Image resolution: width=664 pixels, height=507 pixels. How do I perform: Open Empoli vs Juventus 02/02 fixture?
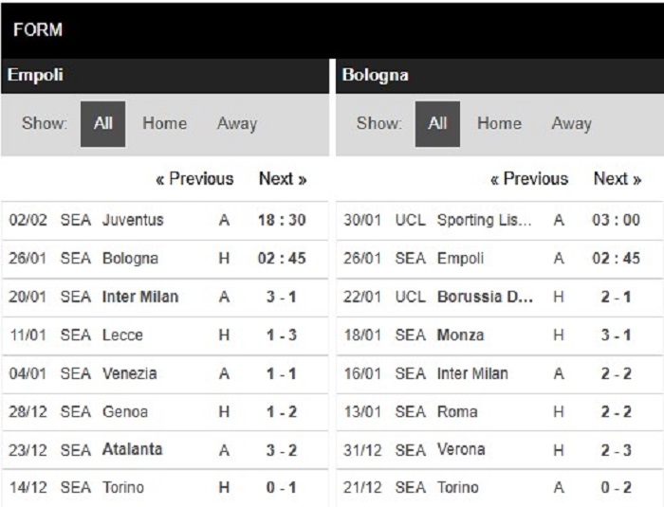(165, 221)
